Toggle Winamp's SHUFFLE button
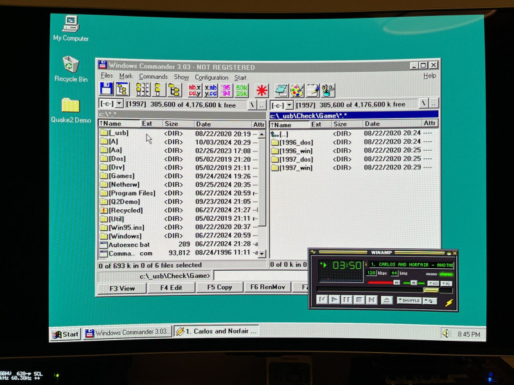Image resolution: width=514 pixels, height=385 pixels. click(409, 300)
